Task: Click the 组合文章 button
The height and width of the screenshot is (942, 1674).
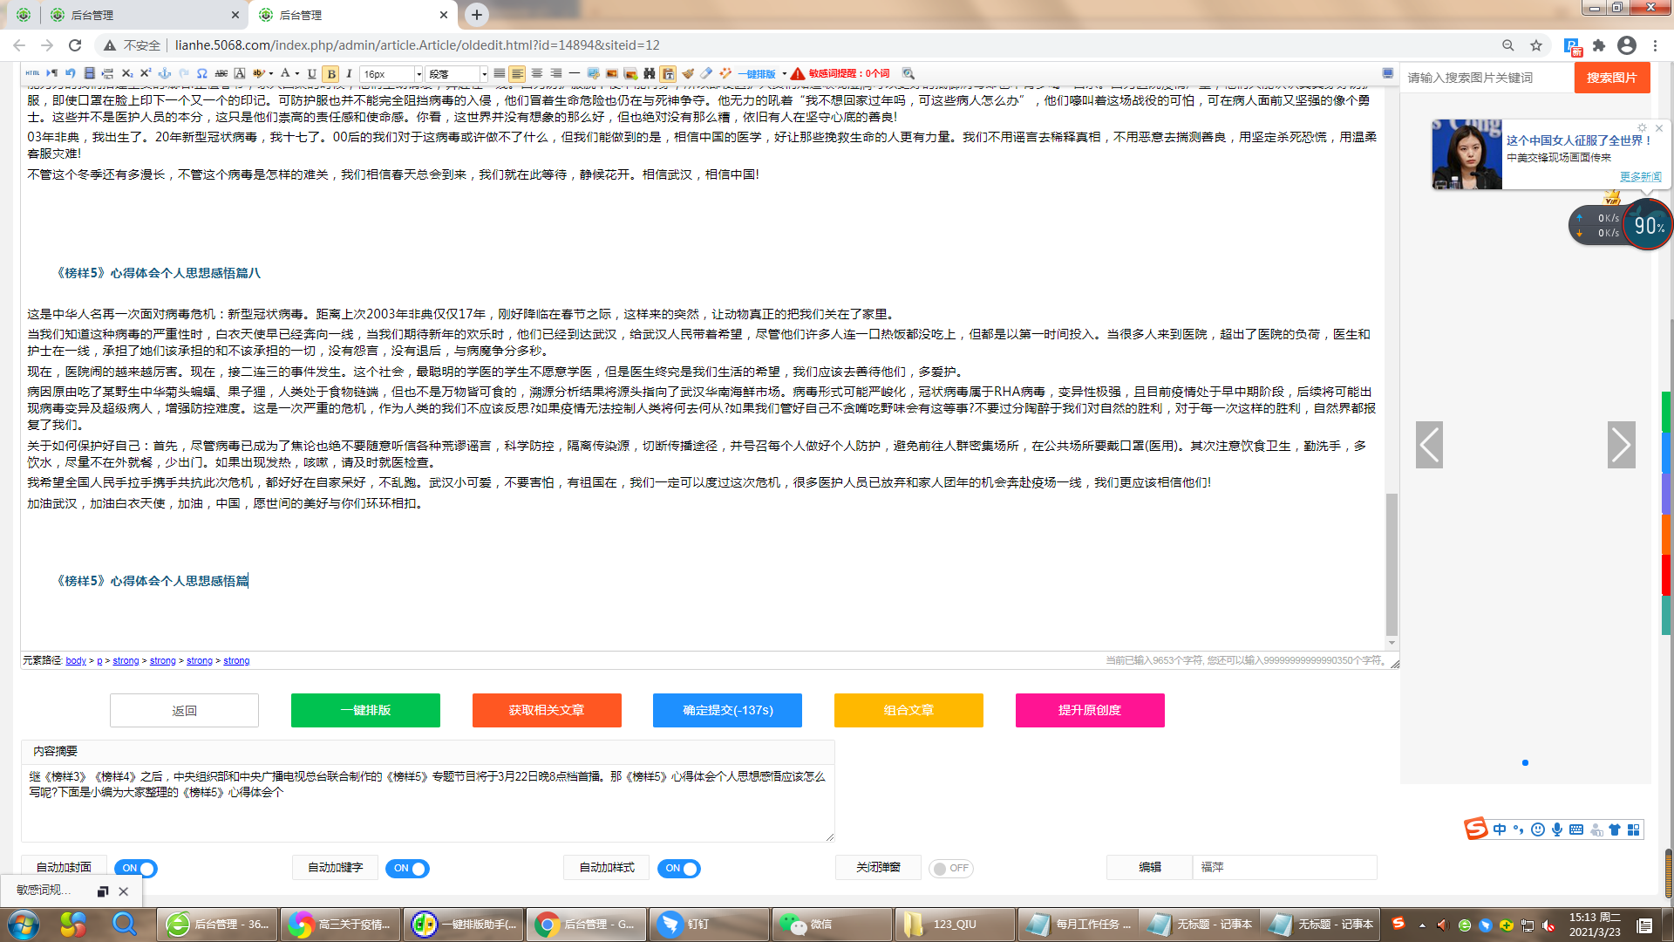Action: coord(908,710)
